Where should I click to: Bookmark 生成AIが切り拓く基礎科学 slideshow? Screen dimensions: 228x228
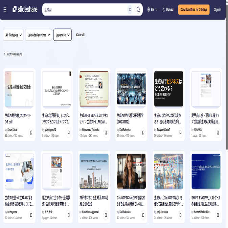[143, 133]
